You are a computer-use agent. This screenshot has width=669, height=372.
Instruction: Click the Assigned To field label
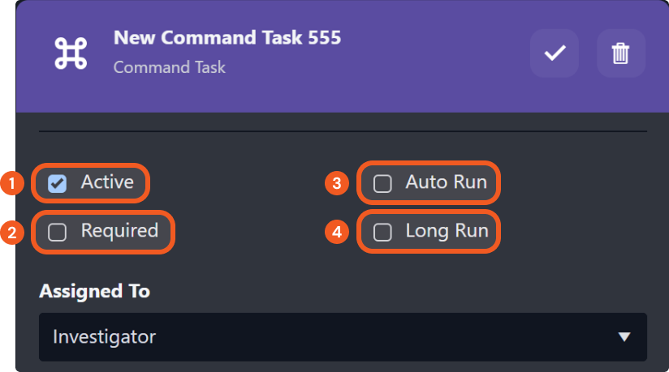(94, 291)
